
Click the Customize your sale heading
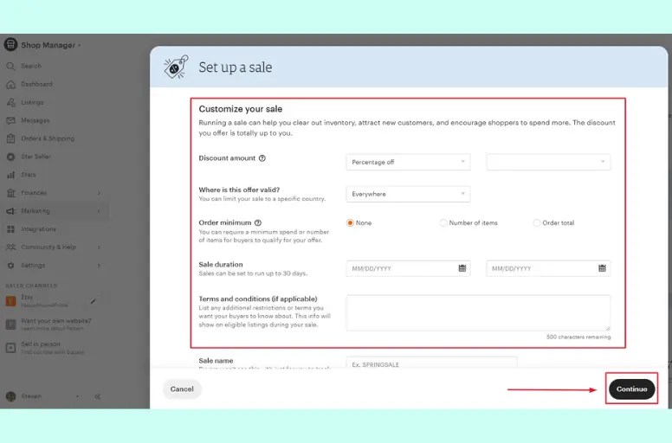(x=241, y=109)
